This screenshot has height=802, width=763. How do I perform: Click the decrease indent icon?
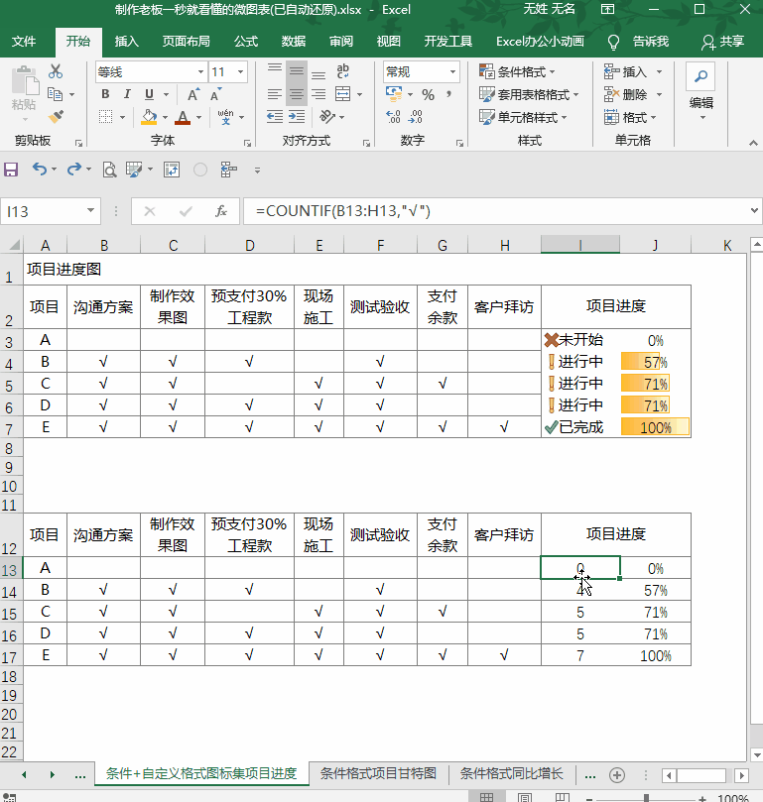tap(275, 117)
